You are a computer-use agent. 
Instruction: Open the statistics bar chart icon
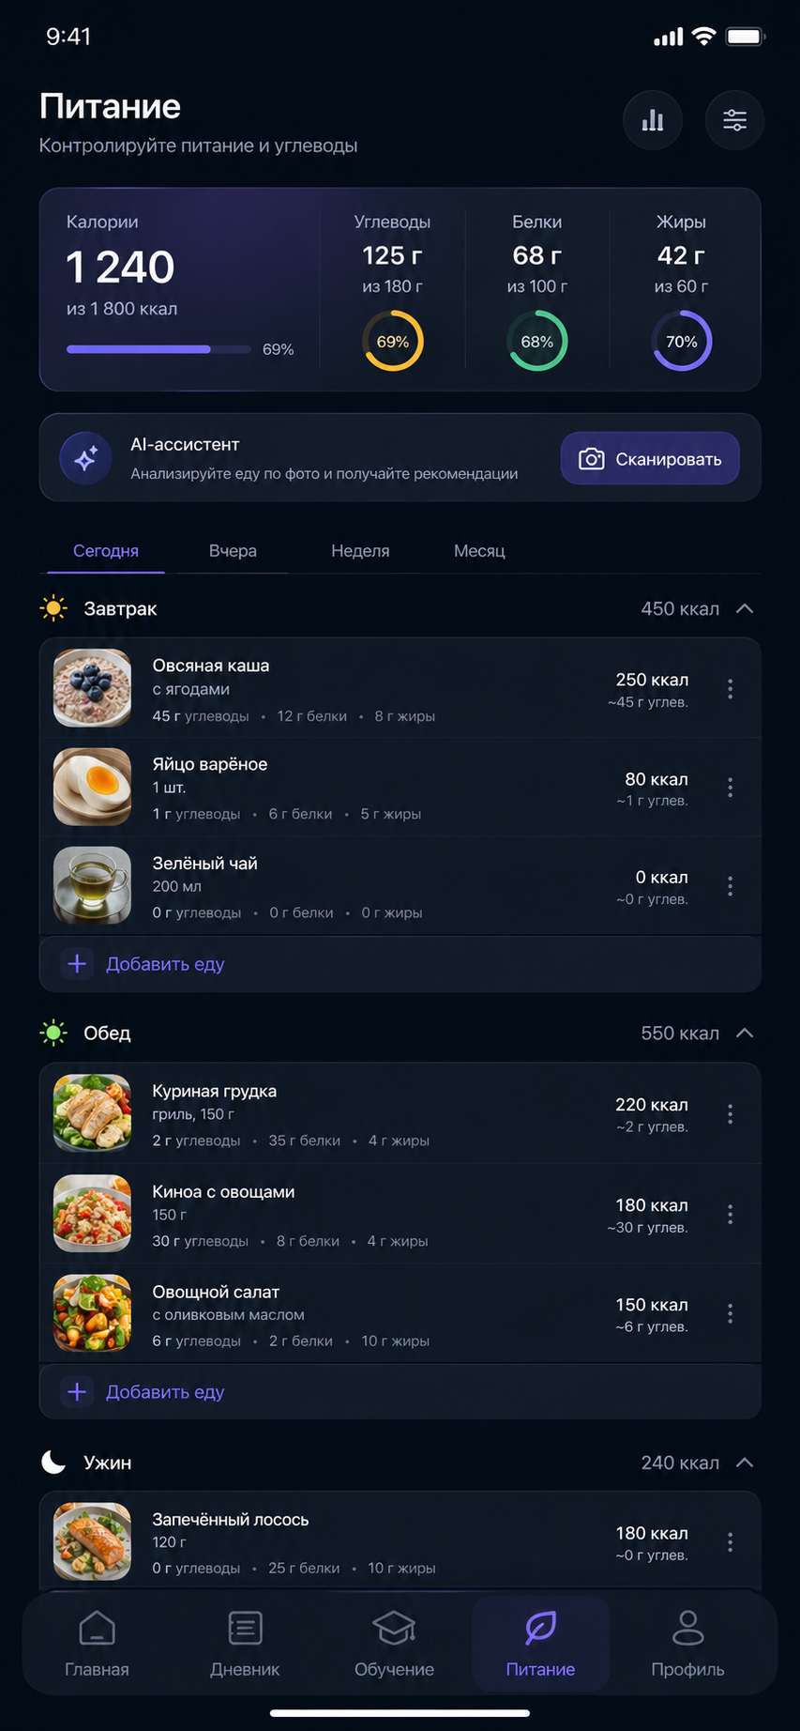tap(653, 120)
